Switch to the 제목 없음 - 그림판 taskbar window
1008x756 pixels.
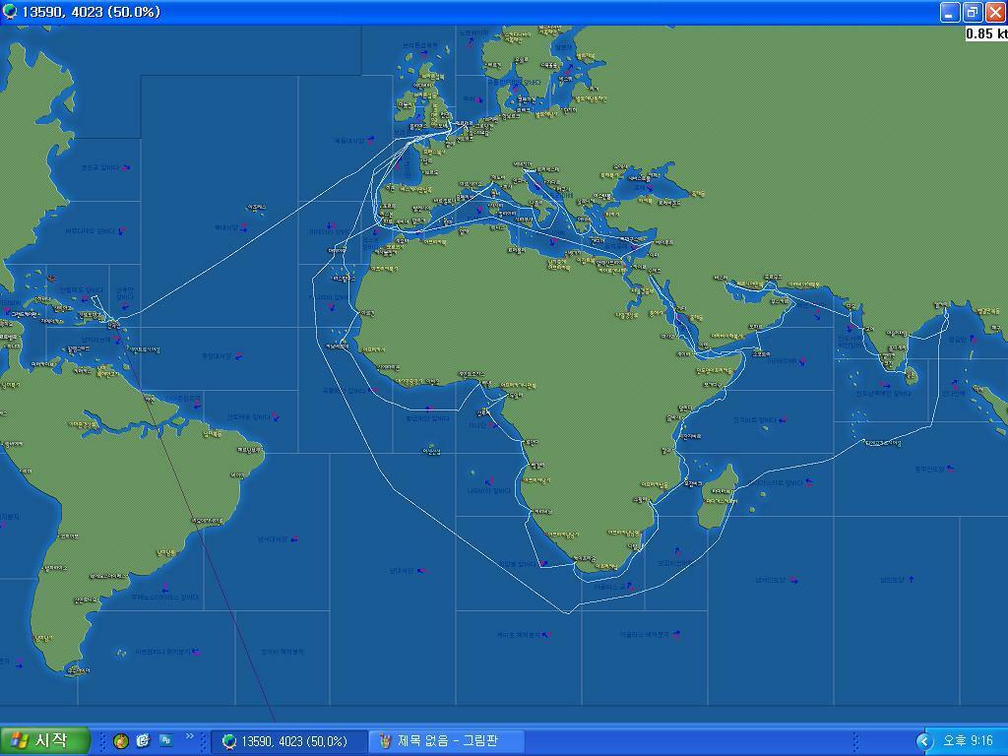(x=448, y=740)
